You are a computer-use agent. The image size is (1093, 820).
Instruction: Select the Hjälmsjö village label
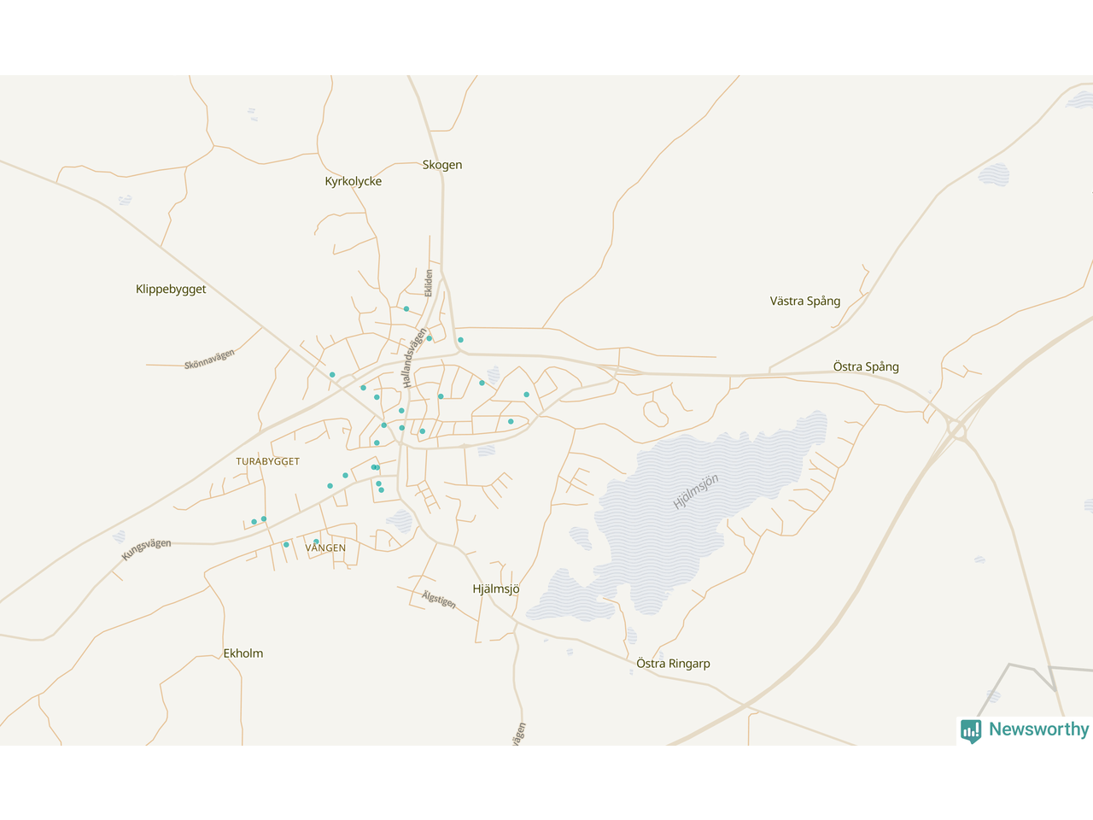pyautogui.click(x=496, y=589)
